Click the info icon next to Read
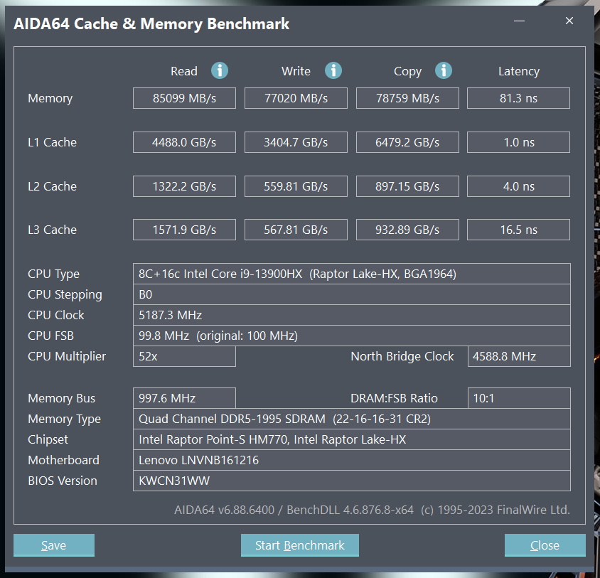Image resolution: width=600 pixels, height=578 pixels. (x=220, y=70)
